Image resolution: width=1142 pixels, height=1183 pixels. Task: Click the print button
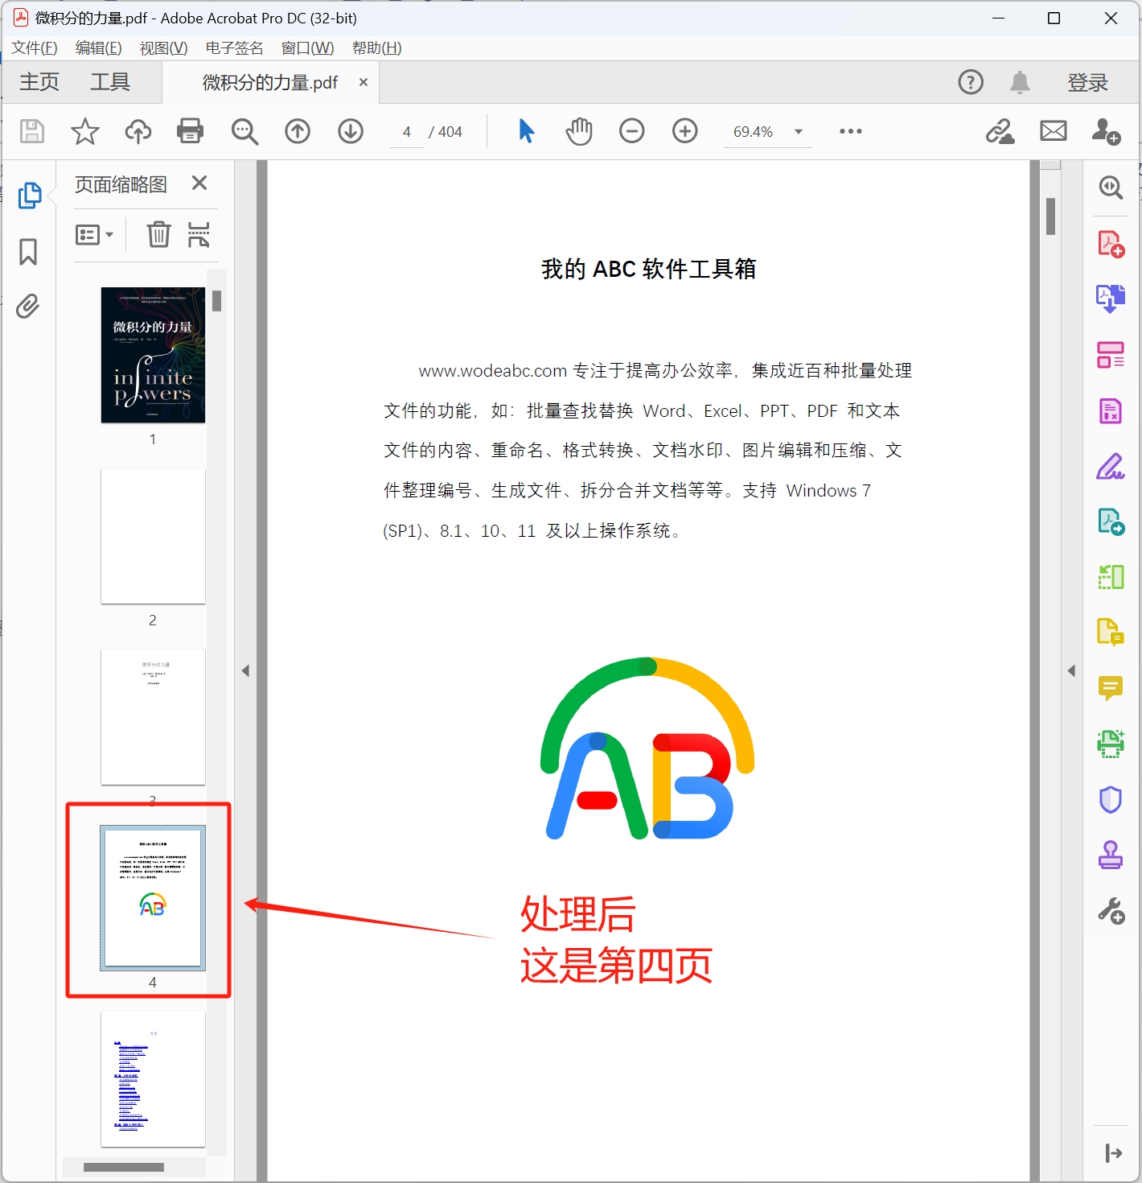click(190, 131)
